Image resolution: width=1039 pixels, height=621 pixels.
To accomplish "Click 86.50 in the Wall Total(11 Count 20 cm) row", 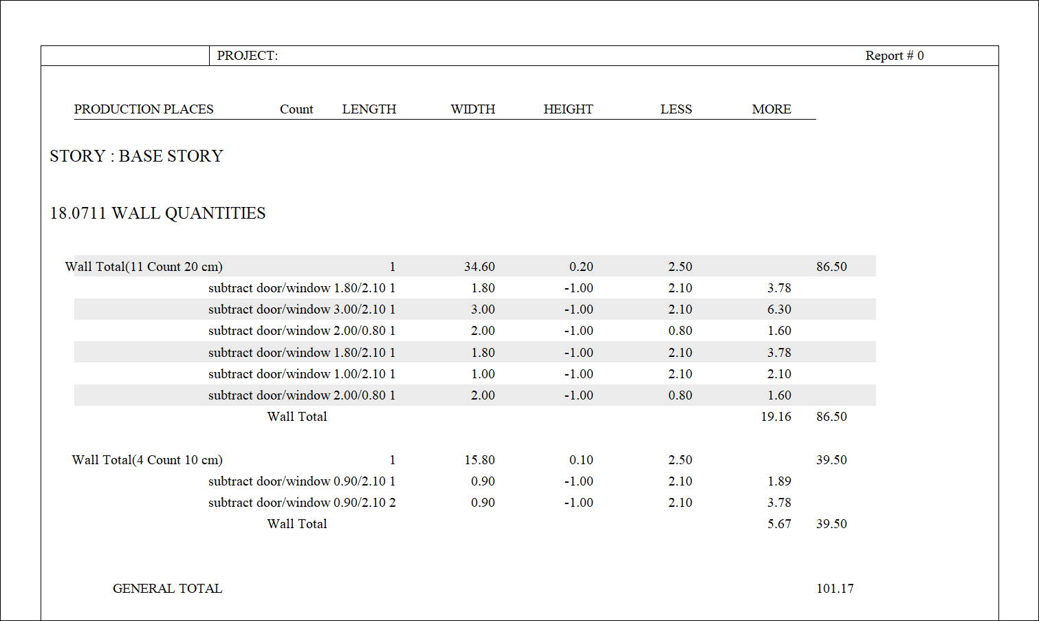I will [831, 267].
